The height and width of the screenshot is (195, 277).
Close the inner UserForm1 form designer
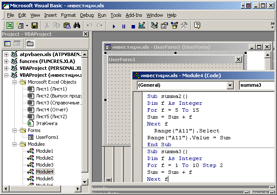click(x=238, y=60)
